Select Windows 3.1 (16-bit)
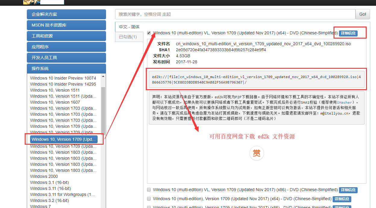The image size is (376, 208). (49, 182)
